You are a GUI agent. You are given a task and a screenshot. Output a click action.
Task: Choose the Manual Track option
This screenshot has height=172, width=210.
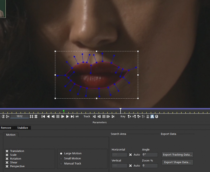pyautogui.click(x=61, y=164)
